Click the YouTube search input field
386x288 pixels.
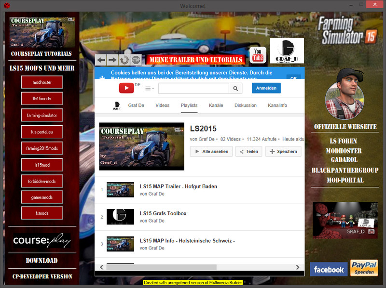click(x=193, y=88)
